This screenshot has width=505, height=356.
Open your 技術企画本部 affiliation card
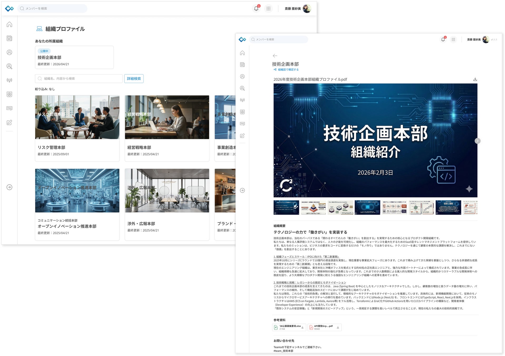coord(74,57)
